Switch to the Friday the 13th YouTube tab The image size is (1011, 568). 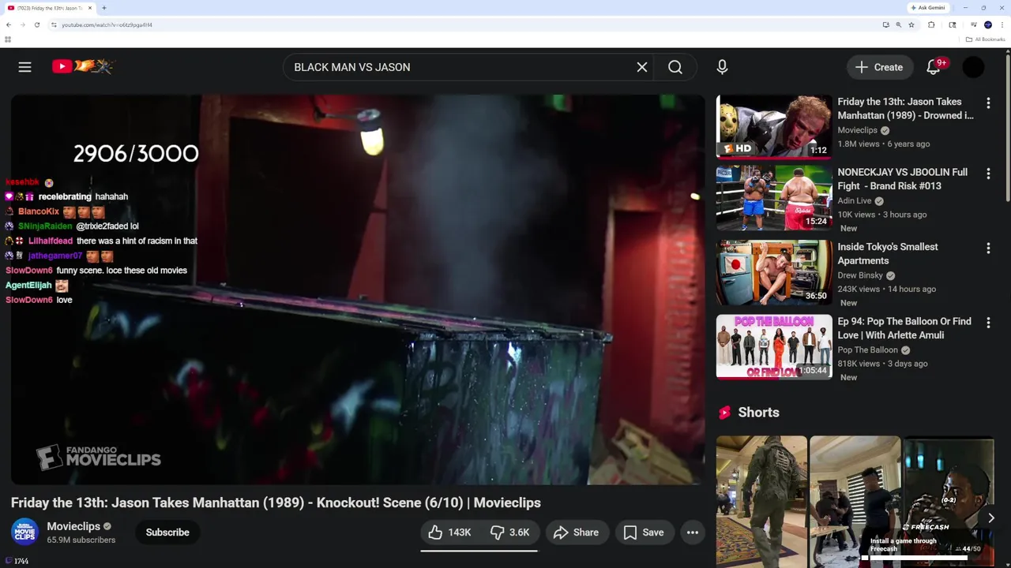point(49,8)
